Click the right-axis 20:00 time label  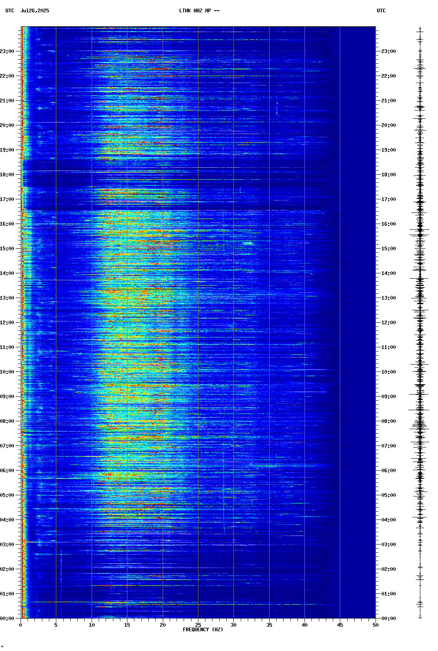[x=389, y=125]
